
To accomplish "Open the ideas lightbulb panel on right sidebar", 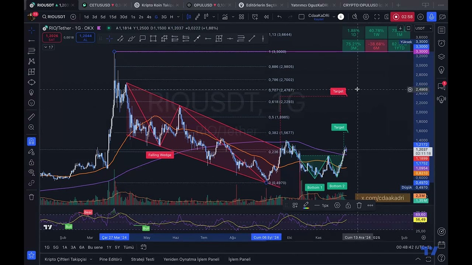I will [441, 70].
